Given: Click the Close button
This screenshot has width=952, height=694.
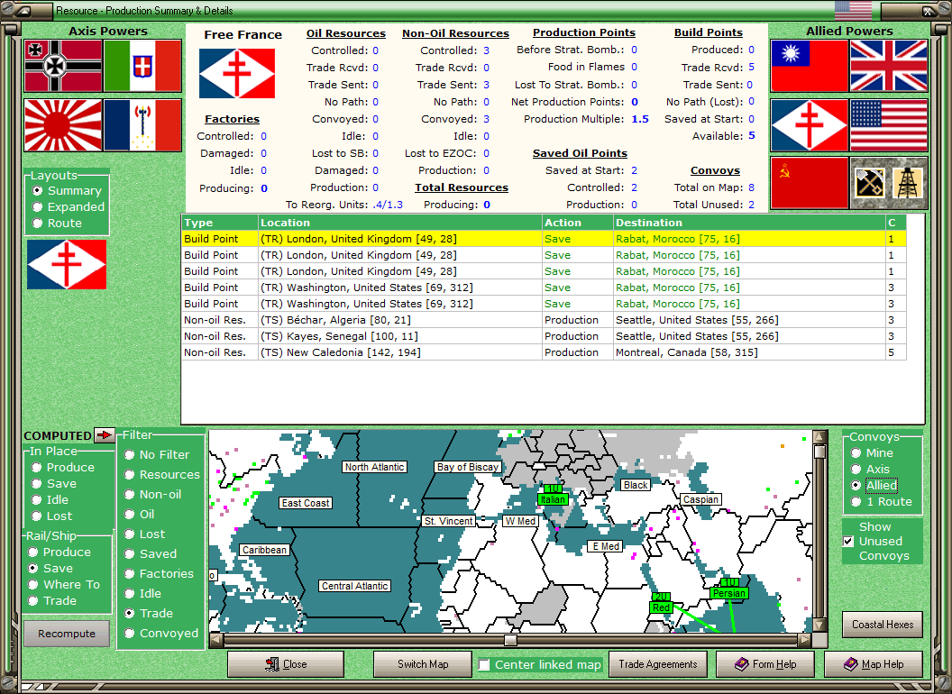Looking at the screenshot, I should click(x=286, y=664).
